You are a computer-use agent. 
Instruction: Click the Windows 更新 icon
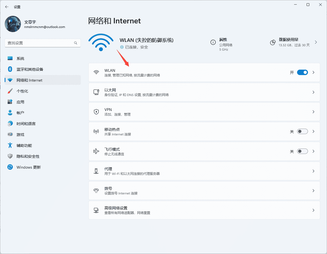pos(10,167)
